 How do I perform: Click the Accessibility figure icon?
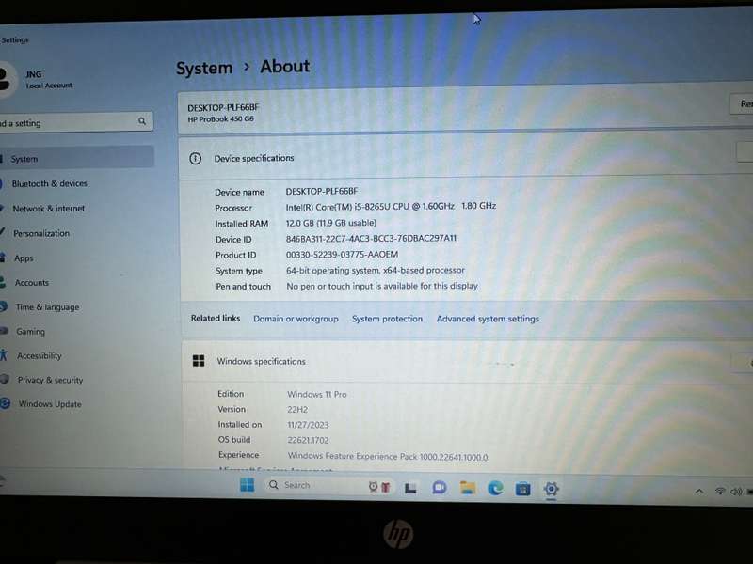point(4,355)
